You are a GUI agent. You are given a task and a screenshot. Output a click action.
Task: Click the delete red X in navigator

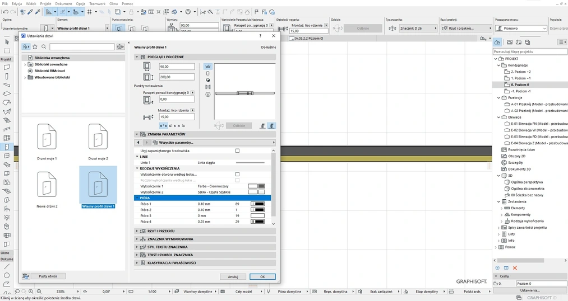pyautogui.click(x=515, y=268)
